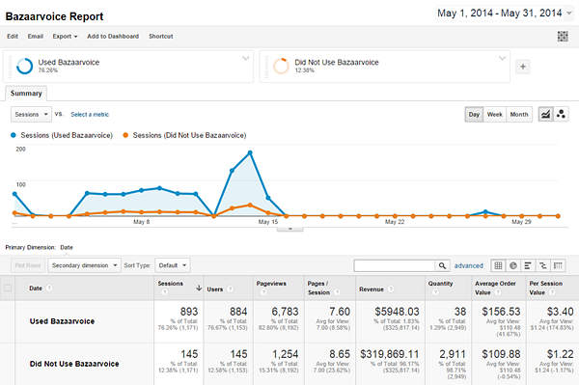579x385 pixels.
Task: Set graph granularity to Day
Action: click(474, 115)
